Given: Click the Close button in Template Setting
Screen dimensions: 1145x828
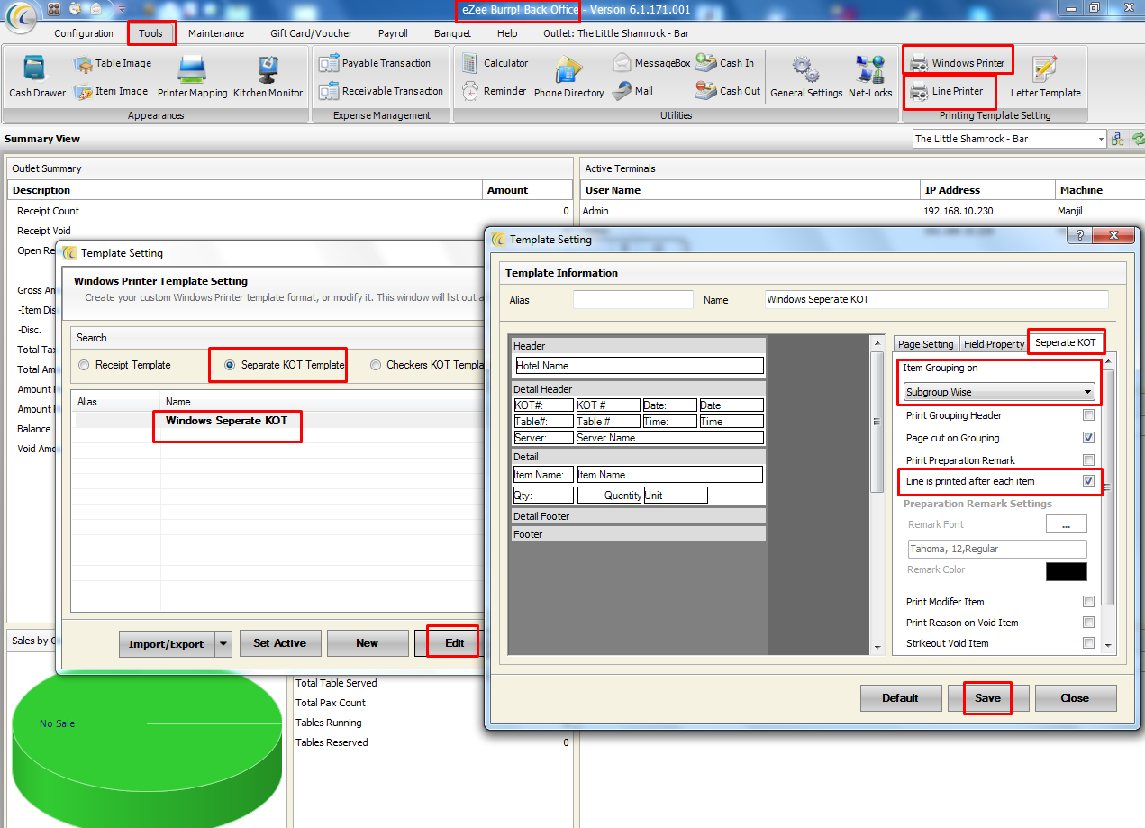Looking at the screenshot, I should pyautogui.click(x=1075, y=697).
